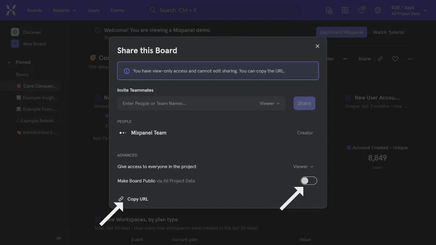Open the Viewer role dropdown next to invite field
This screenshot has width=436, height=245.
click(x=269, y=103)
